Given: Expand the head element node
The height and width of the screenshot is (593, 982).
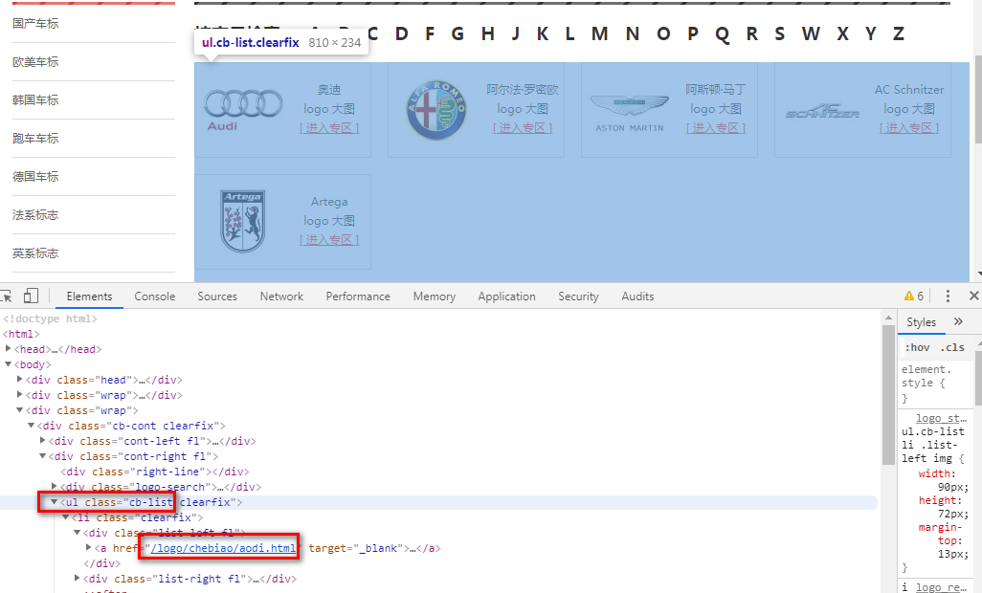Looking at the screenshot, I should point(9,348).
